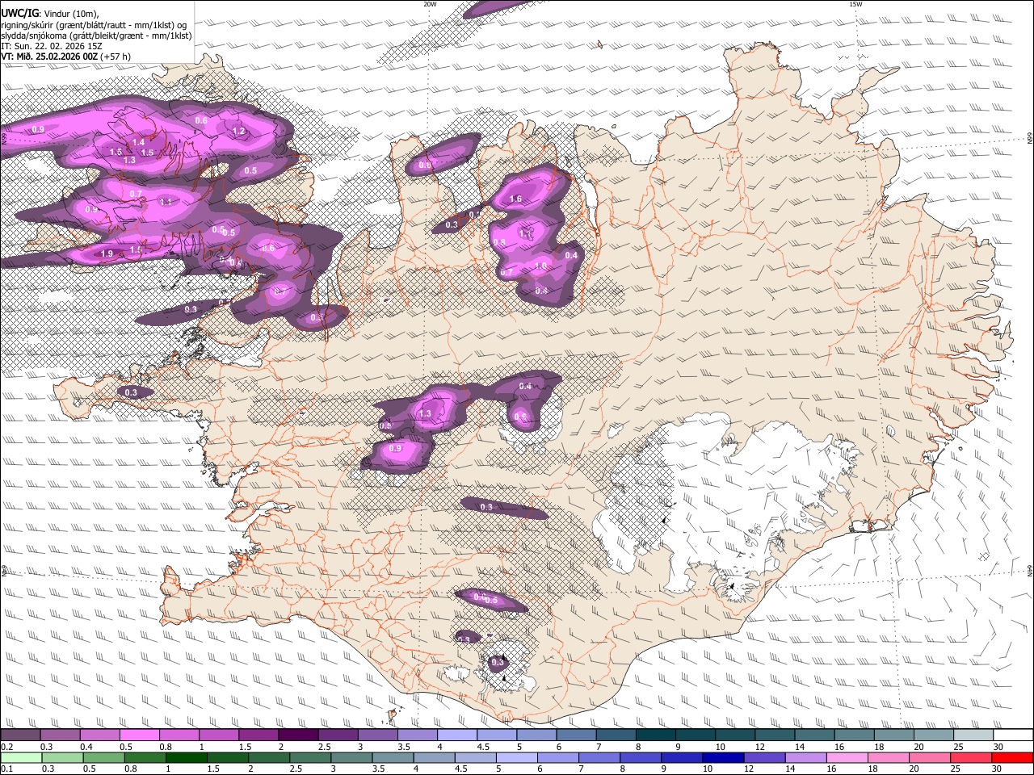Click the lower legend green swatch starting at 0.5
This screenshot has height=775, width=1034.
104,757
